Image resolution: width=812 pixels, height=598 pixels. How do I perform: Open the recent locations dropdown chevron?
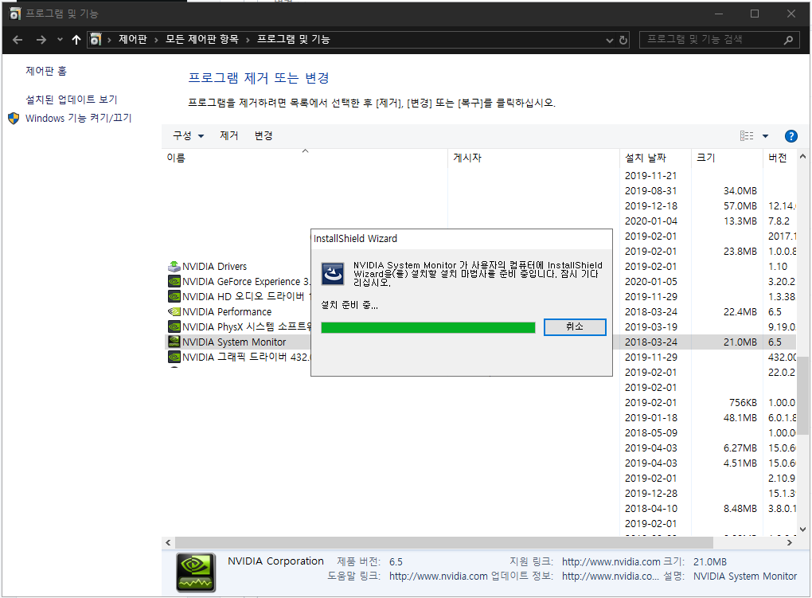click(60, 39)
